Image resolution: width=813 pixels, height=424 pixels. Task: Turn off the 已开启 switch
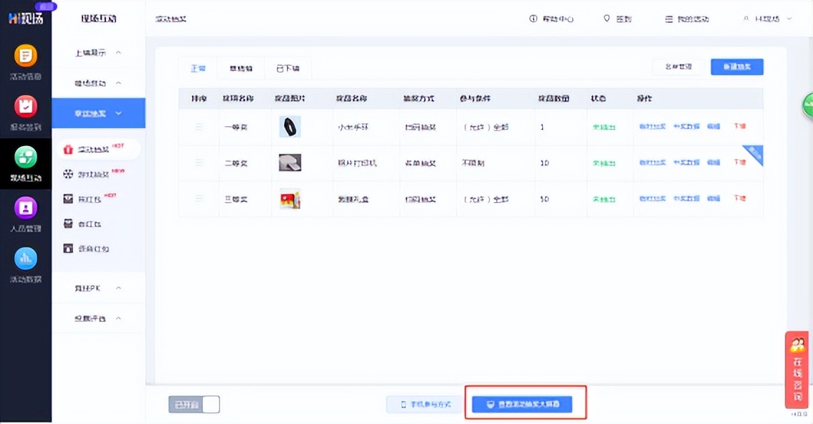point(194,404)
